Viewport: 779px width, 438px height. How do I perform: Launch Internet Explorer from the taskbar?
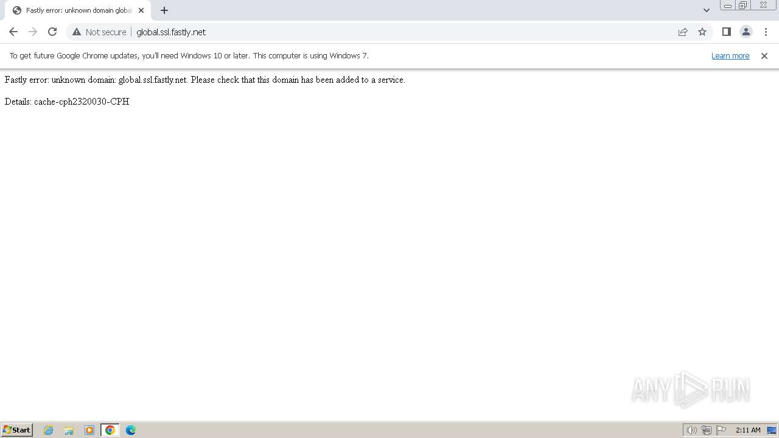(x=49, y=430)
